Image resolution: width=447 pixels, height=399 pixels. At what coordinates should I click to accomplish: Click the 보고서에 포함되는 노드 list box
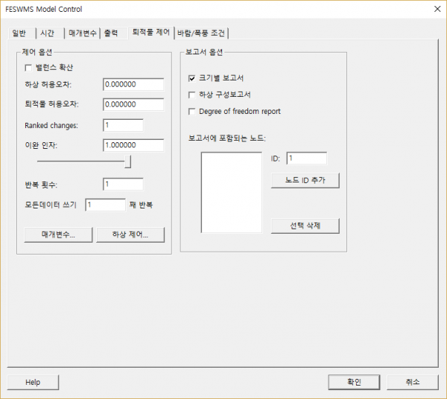tap(232, 193)
